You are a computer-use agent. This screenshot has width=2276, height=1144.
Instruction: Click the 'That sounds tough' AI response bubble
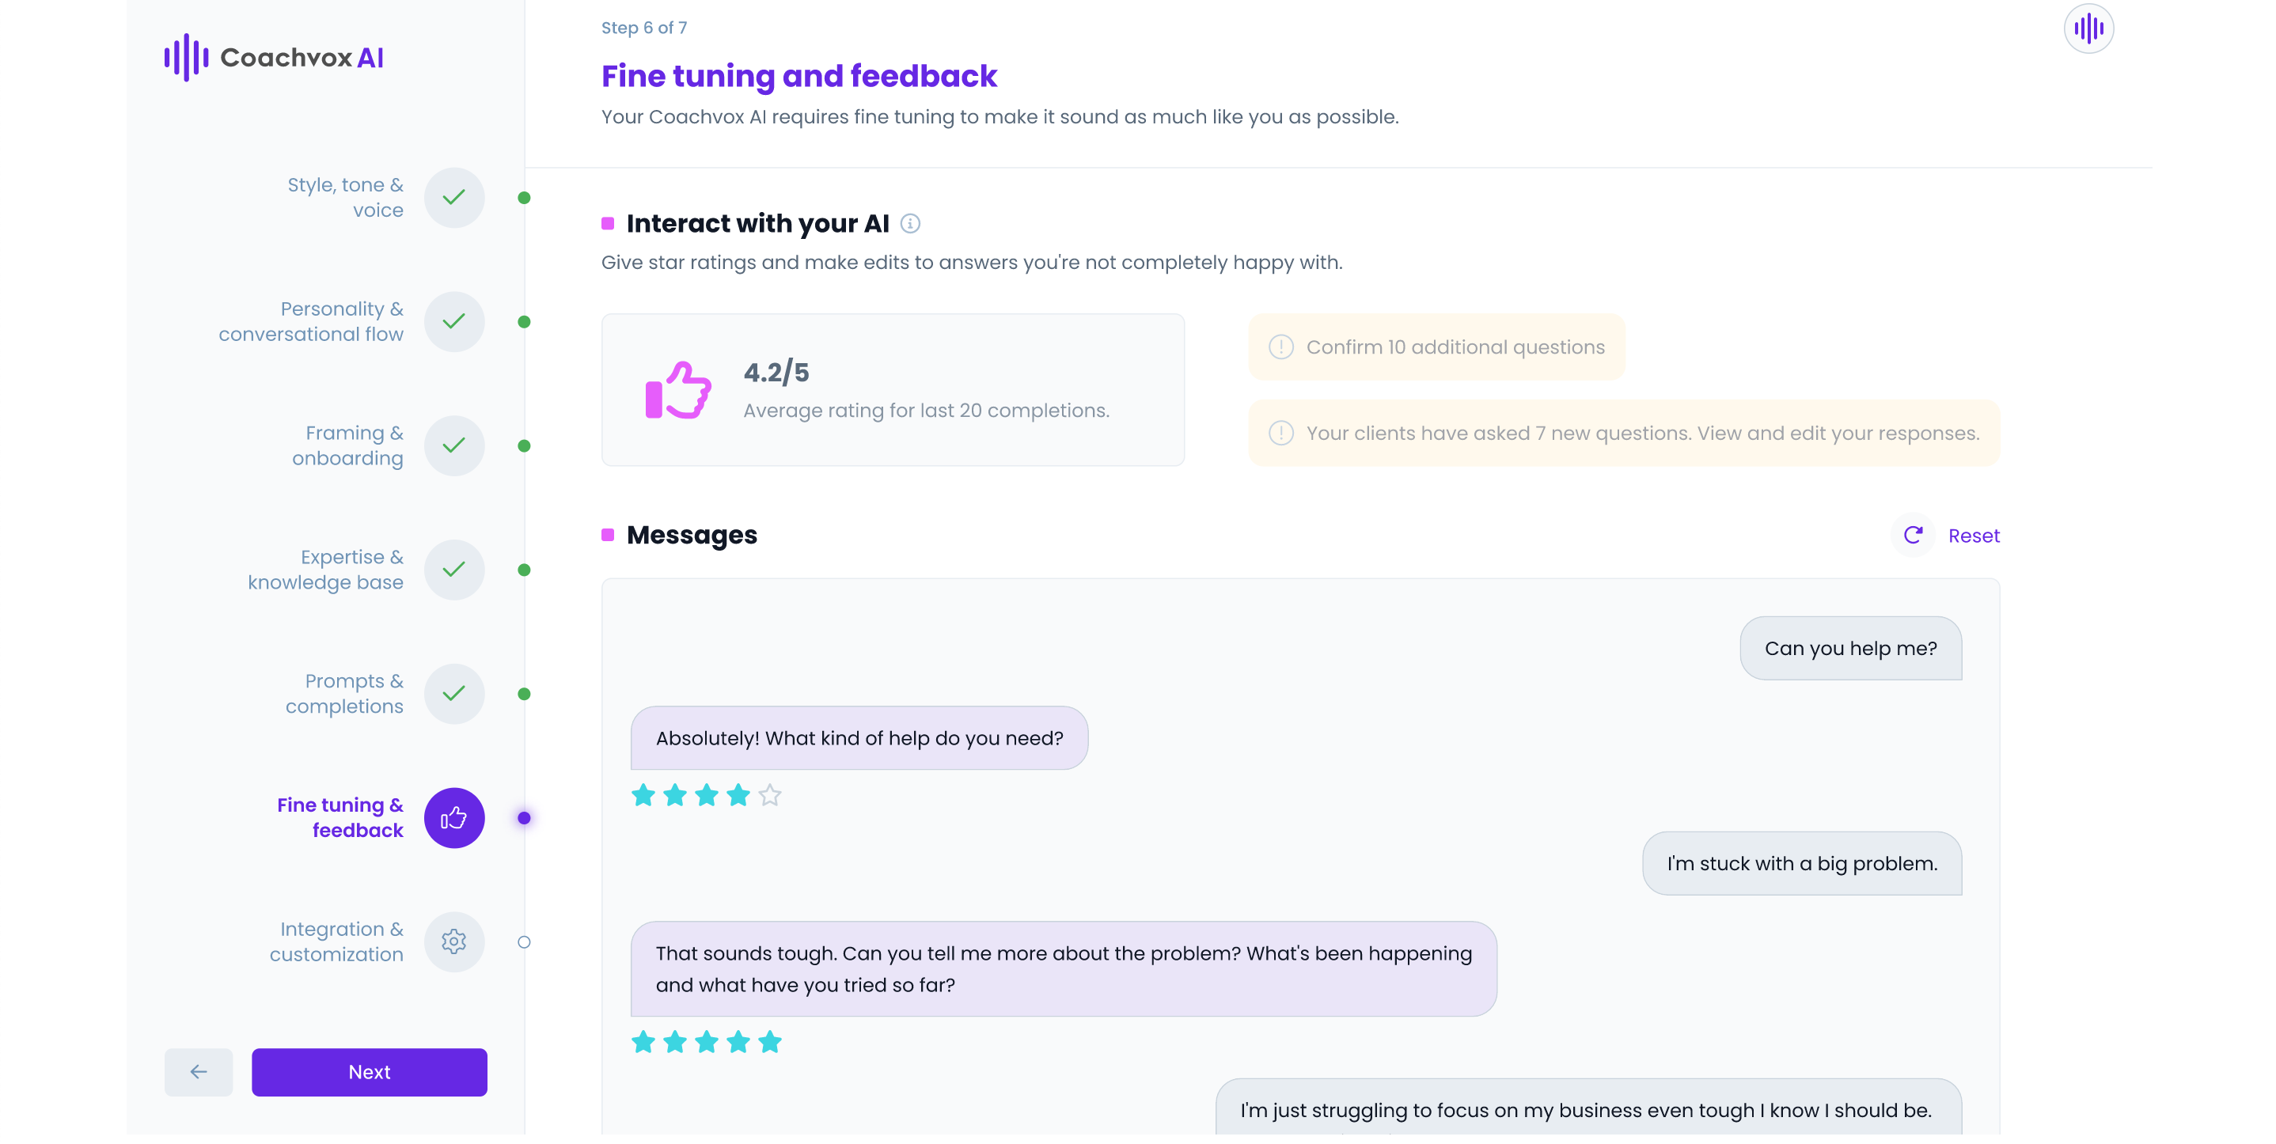pyautogui.click(x=1064, y=969)
